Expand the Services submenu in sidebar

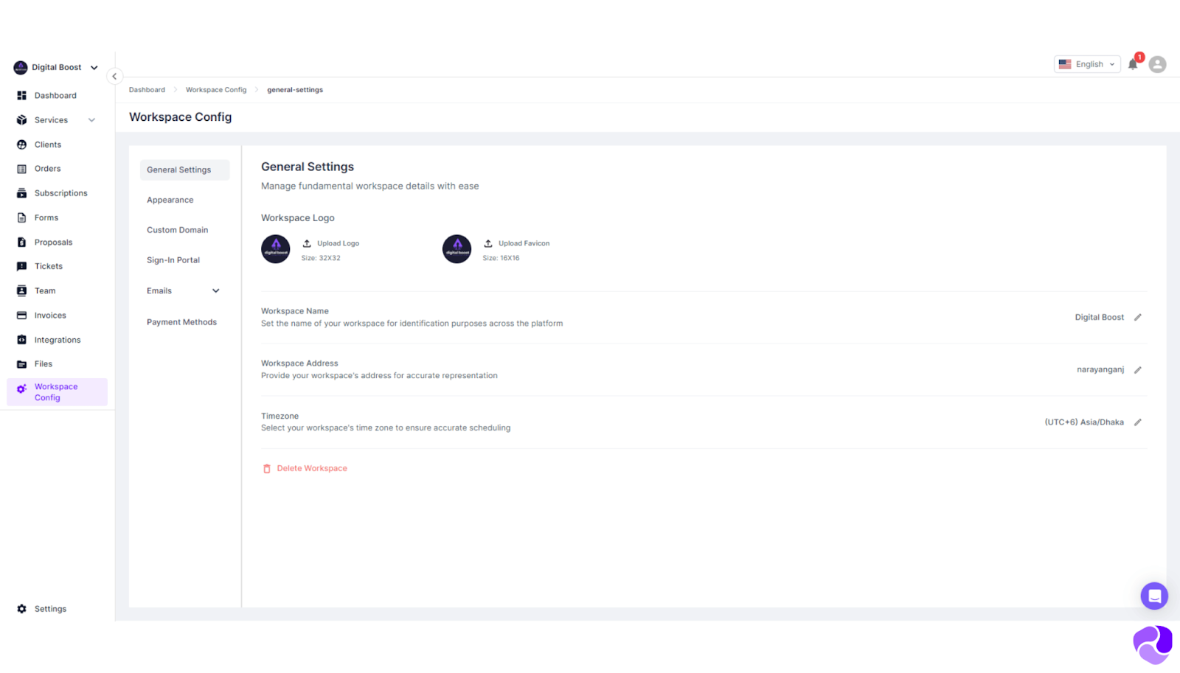click(91, 120)
